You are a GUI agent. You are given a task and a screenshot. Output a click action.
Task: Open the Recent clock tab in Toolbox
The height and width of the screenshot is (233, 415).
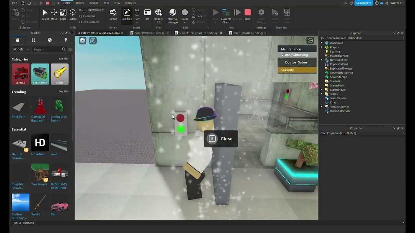pos(50,40)
